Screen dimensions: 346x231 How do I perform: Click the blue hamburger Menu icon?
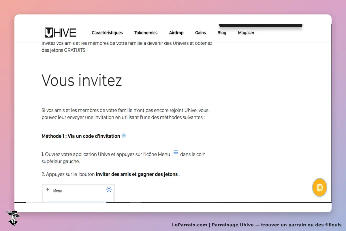click(176, 152)
